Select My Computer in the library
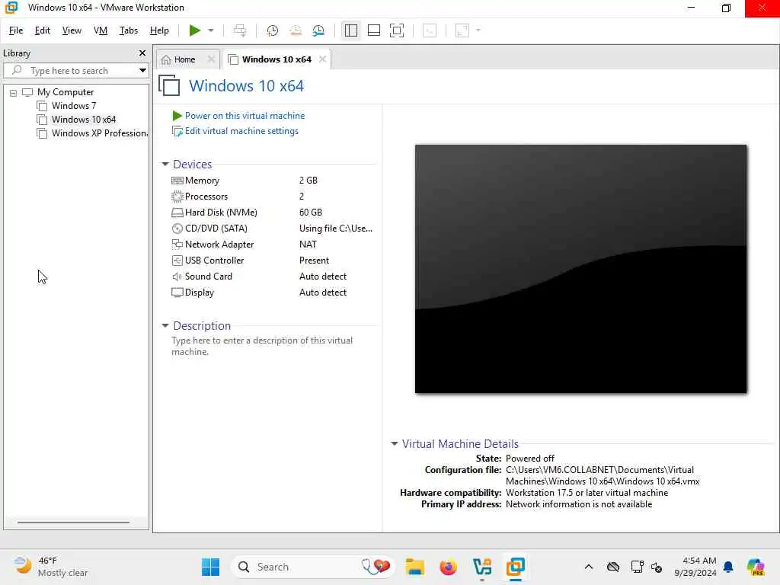 click(x=66, y=92)
